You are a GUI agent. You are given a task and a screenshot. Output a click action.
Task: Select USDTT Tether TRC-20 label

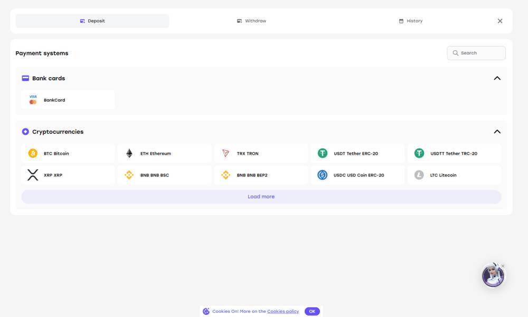click(454, 153)
